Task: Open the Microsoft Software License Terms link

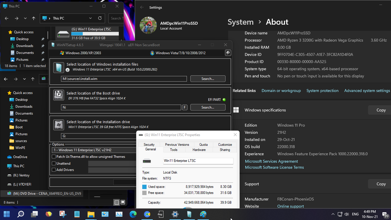Action: 274,167
